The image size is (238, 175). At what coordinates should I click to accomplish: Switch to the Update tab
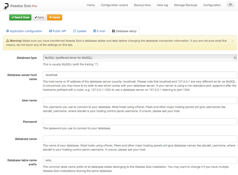[80, 31]
